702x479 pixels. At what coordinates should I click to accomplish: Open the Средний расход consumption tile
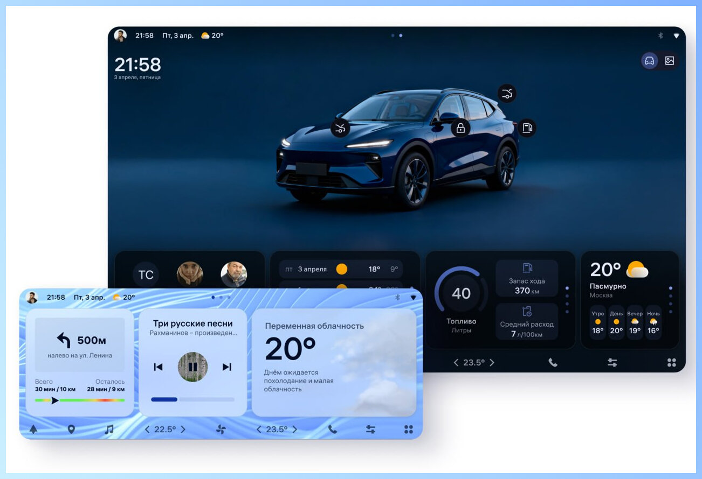pyautogui.click(x=527, y=322)
